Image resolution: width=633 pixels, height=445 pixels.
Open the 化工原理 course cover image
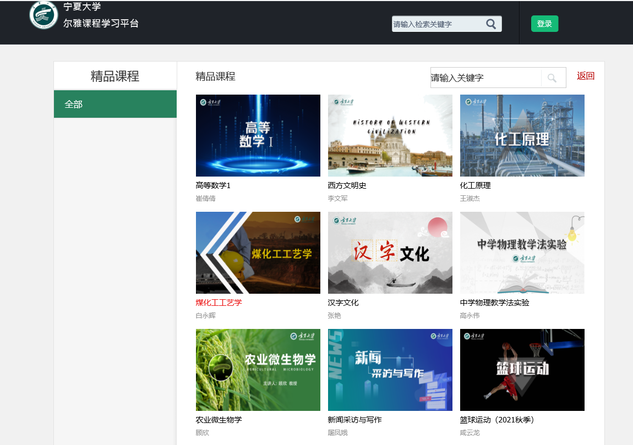(522, 135)
